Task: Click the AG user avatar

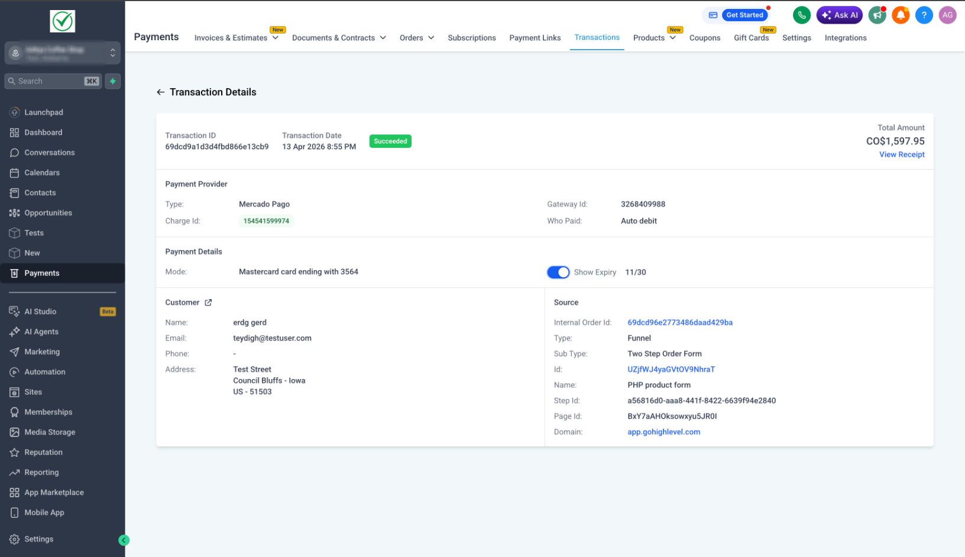Action: click(948, 15)
